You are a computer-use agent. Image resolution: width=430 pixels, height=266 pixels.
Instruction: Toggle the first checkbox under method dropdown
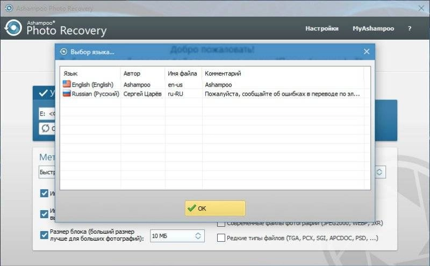pos(44,193)
